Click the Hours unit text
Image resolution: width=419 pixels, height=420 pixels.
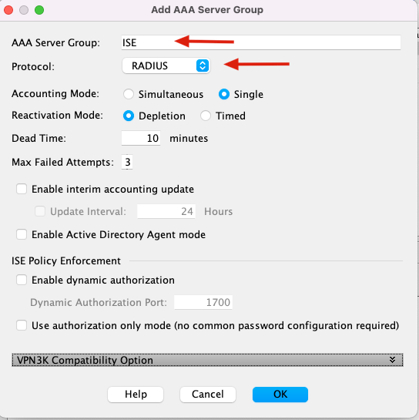pyautogui.click(x=218, y=211)
